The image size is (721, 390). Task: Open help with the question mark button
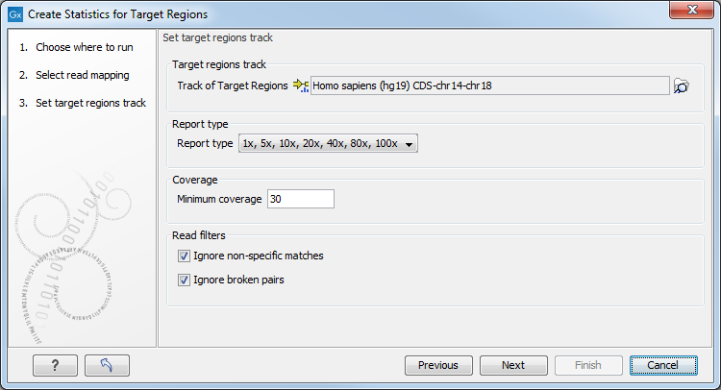(55, 365)
